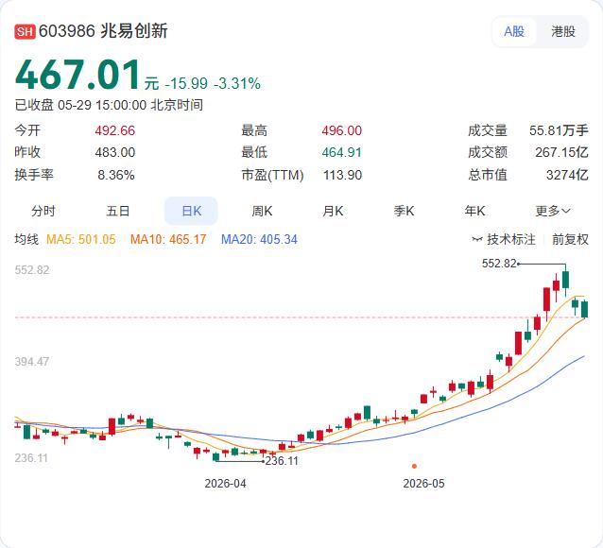Select the 季K chart tab
The image size is (603, 548).
404,211
